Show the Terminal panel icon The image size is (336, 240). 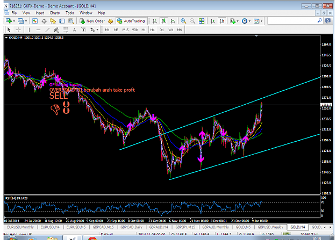coord(62,21)
